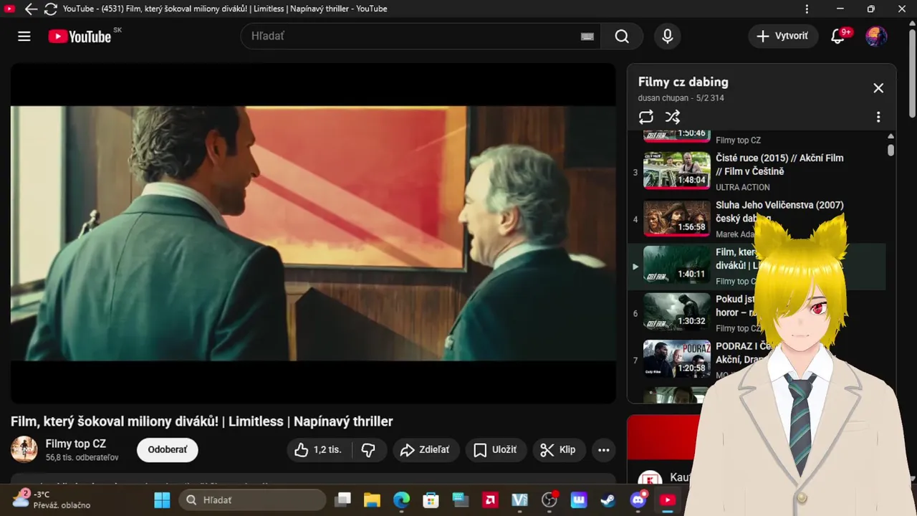Open Filmy top CZ channel name link
The width and height of the screenshot is (917, 516).
point(76,444)
